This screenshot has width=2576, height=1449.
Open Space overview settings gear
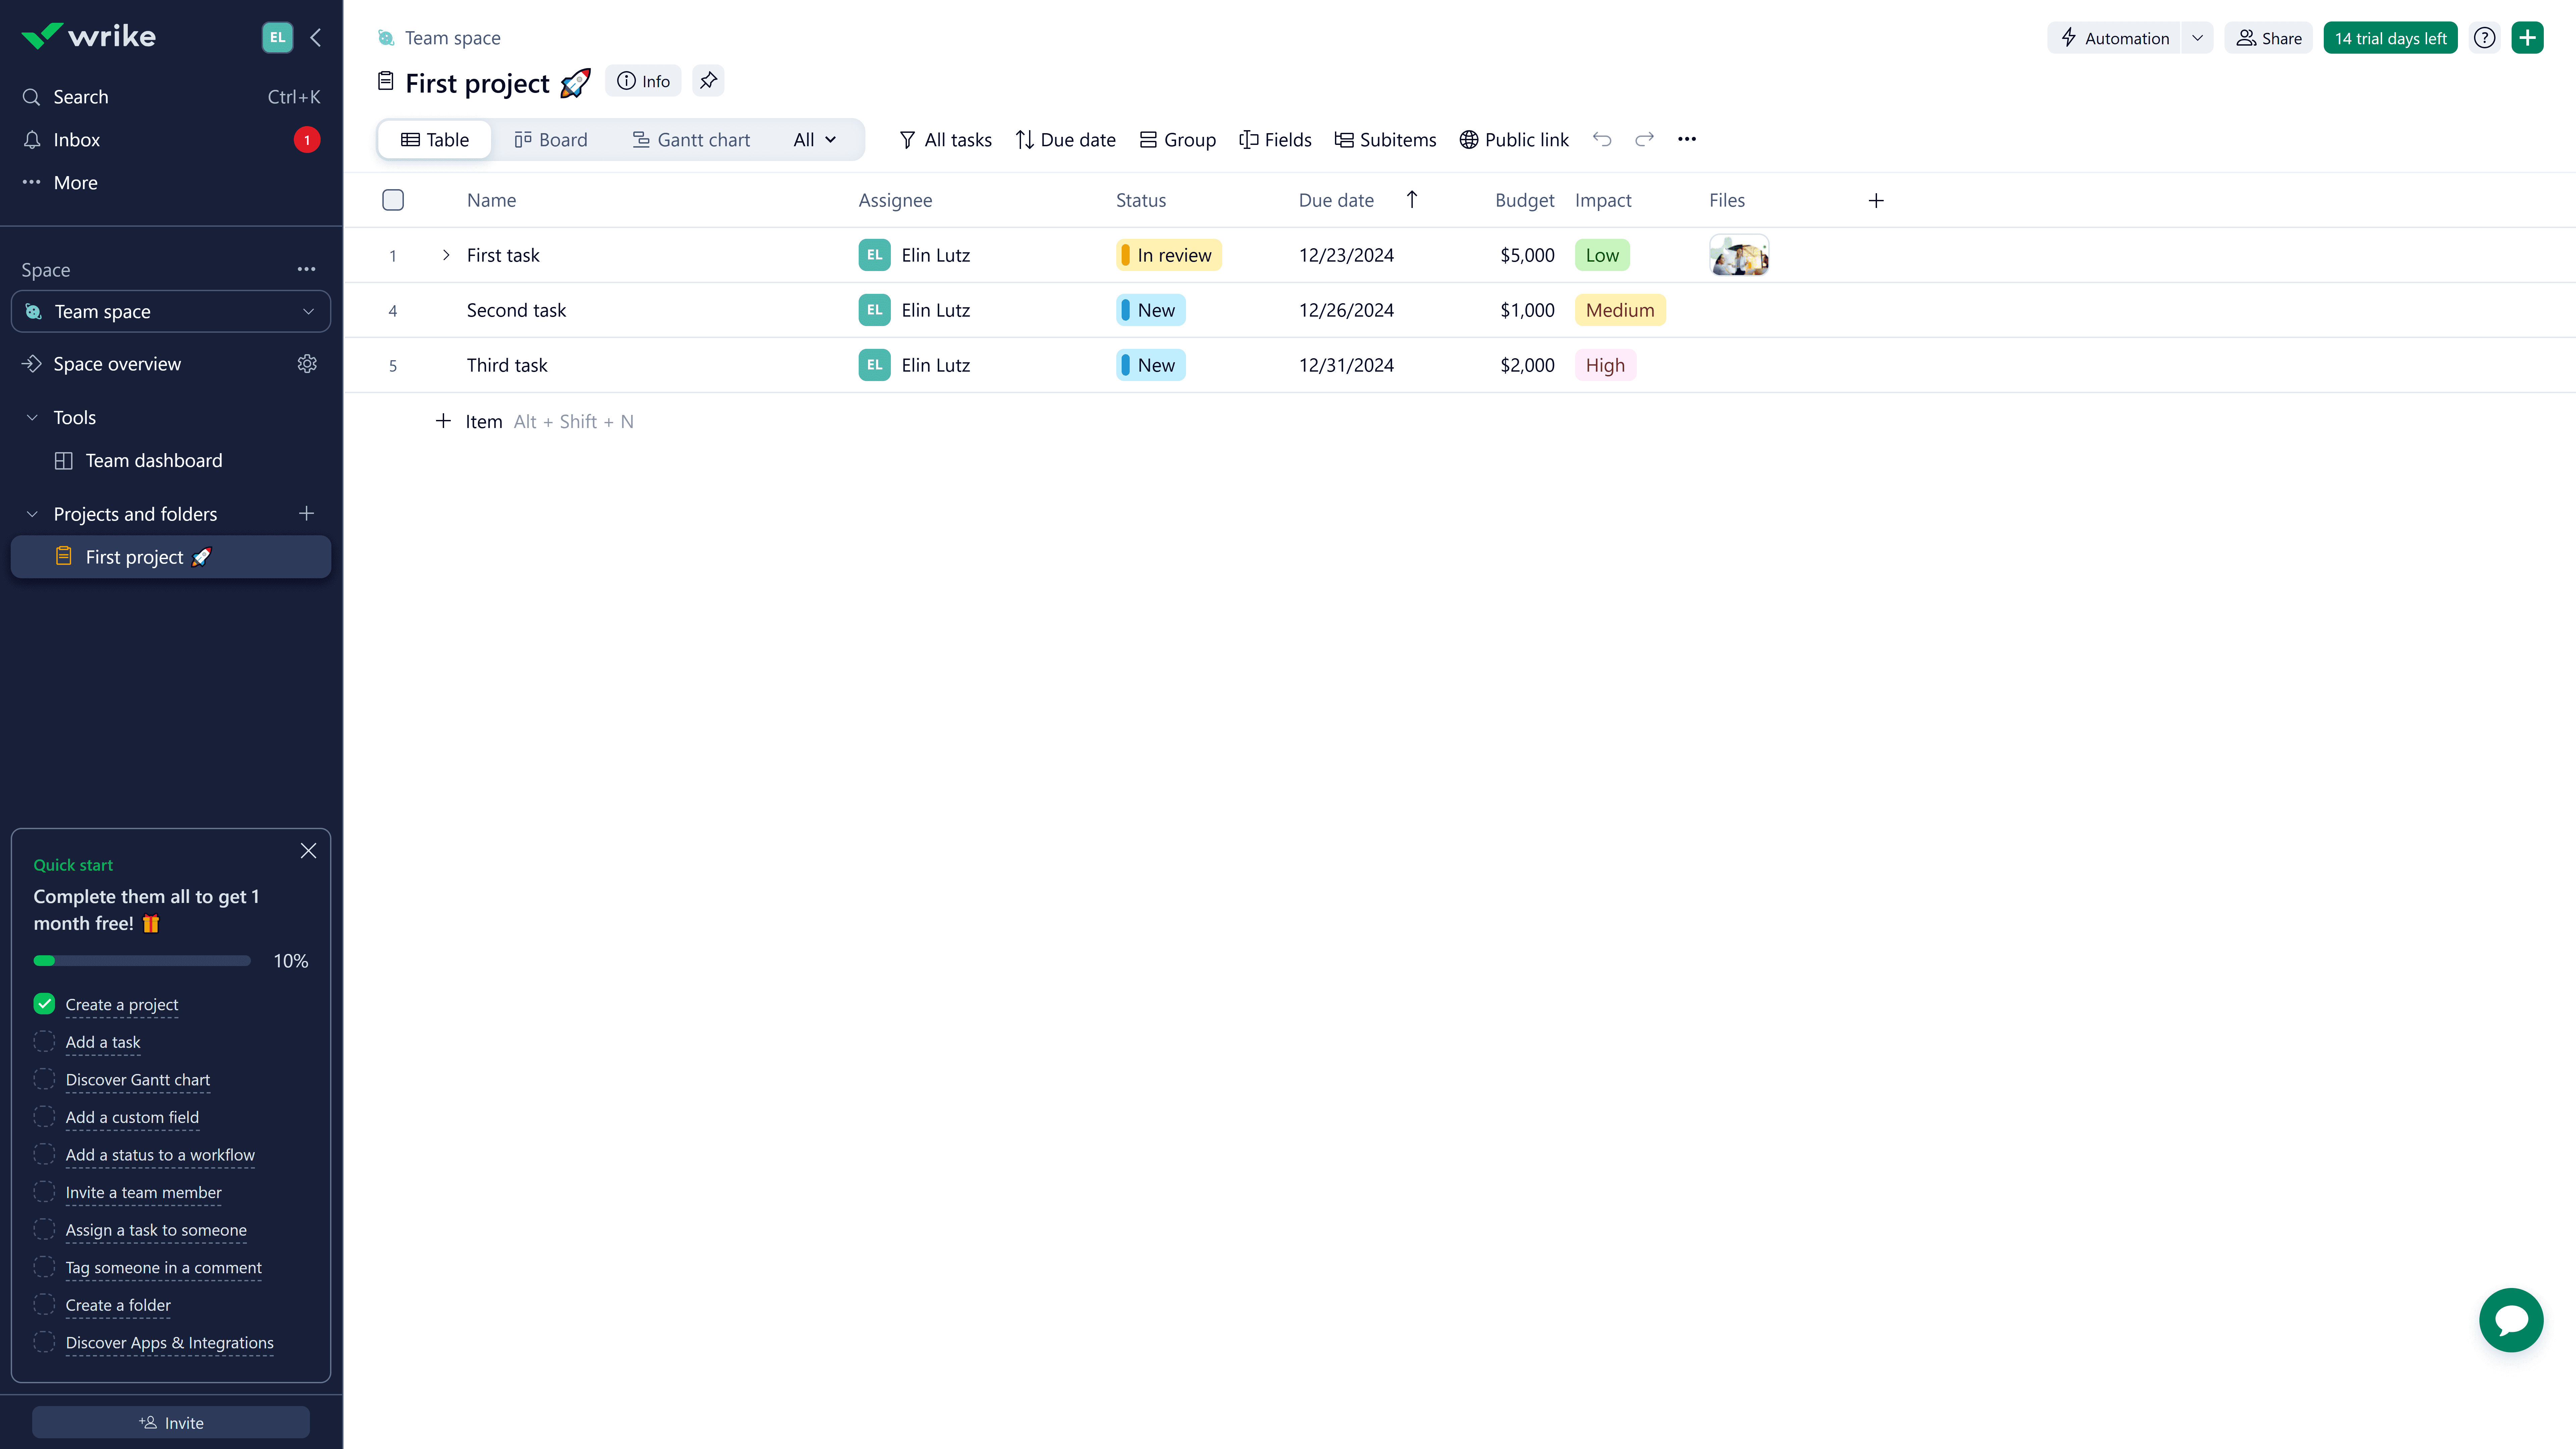click(307, 364)
